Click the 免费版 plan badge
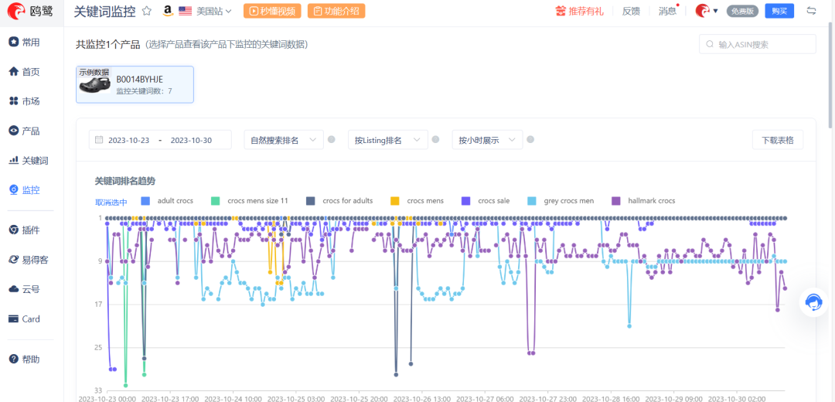The height and width of the screenshot is (402, 835). [742, 11]
